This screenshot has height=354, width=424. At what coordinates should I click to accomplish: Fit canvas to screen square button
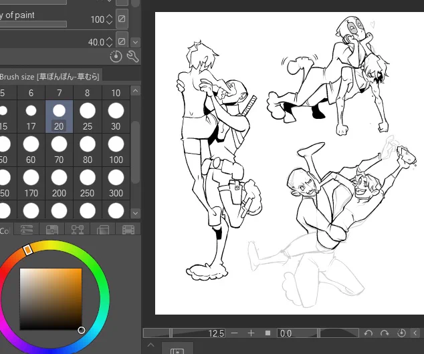268,333
